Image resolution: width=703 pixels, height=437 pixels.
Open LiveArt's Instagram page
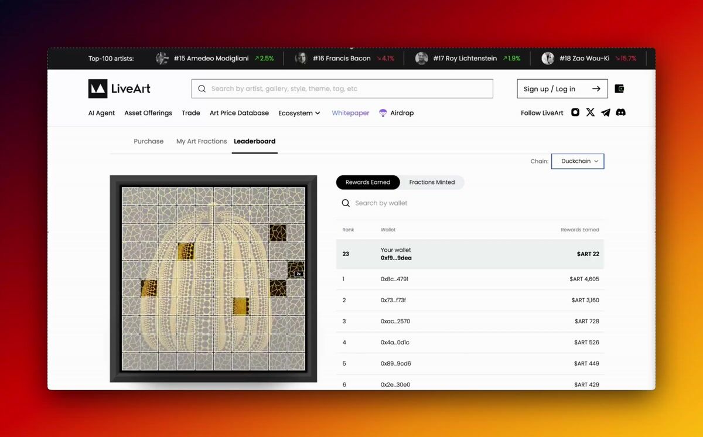(575, 112)
